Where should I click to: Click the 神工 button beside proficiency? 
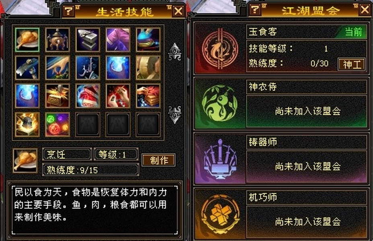[352, 64]
